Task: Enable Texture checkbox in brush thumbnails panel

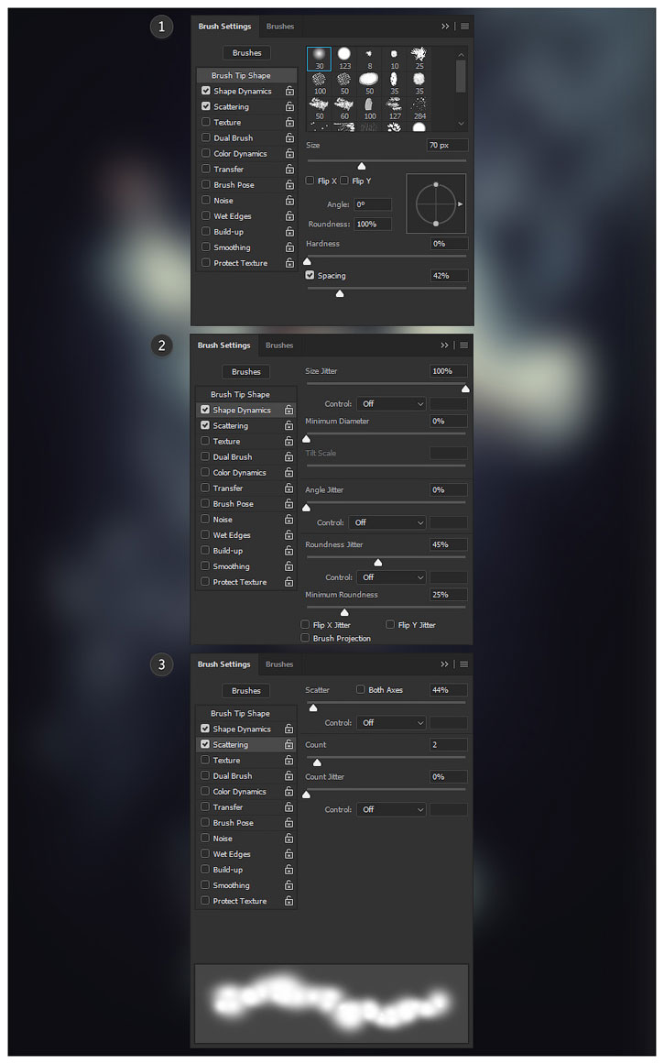Action: tap(205, 122)
